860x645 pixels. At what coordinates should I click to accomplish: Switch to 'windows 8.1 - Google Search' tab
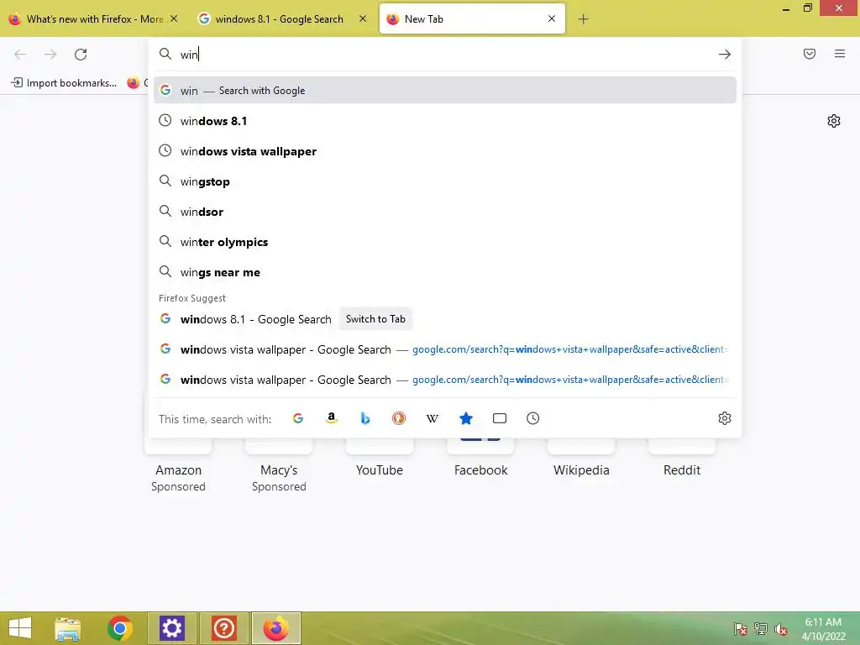tap(282, 18)
